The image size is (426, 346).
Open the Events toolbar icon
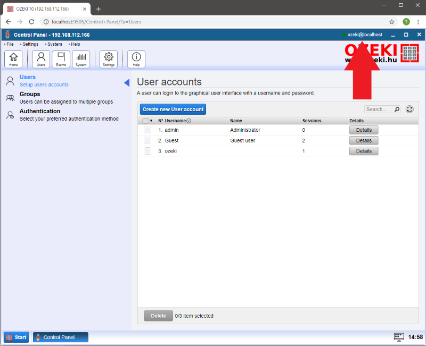click(61, 58)
